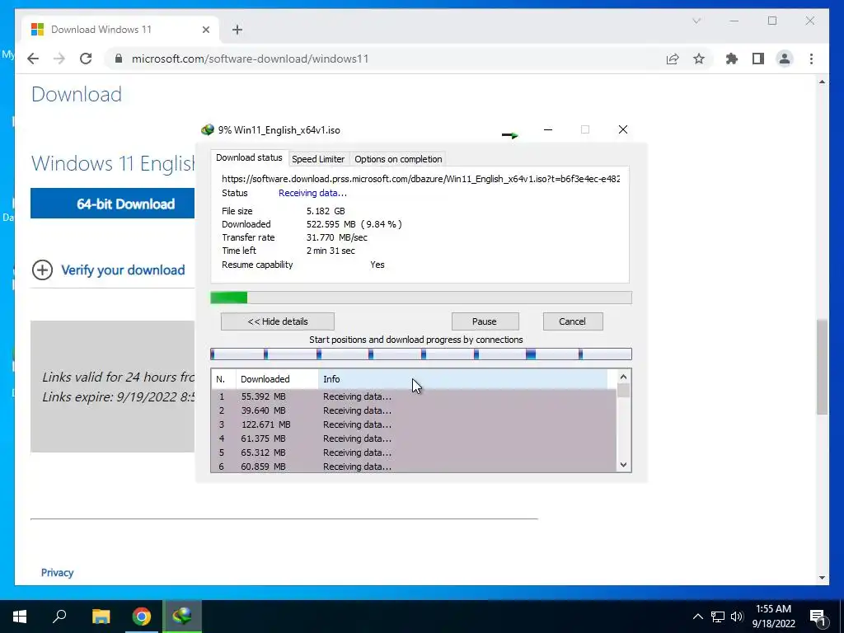Screen dimensions: 844x633
Task: Click the N. column header
Action: click(x=223, y=379)
